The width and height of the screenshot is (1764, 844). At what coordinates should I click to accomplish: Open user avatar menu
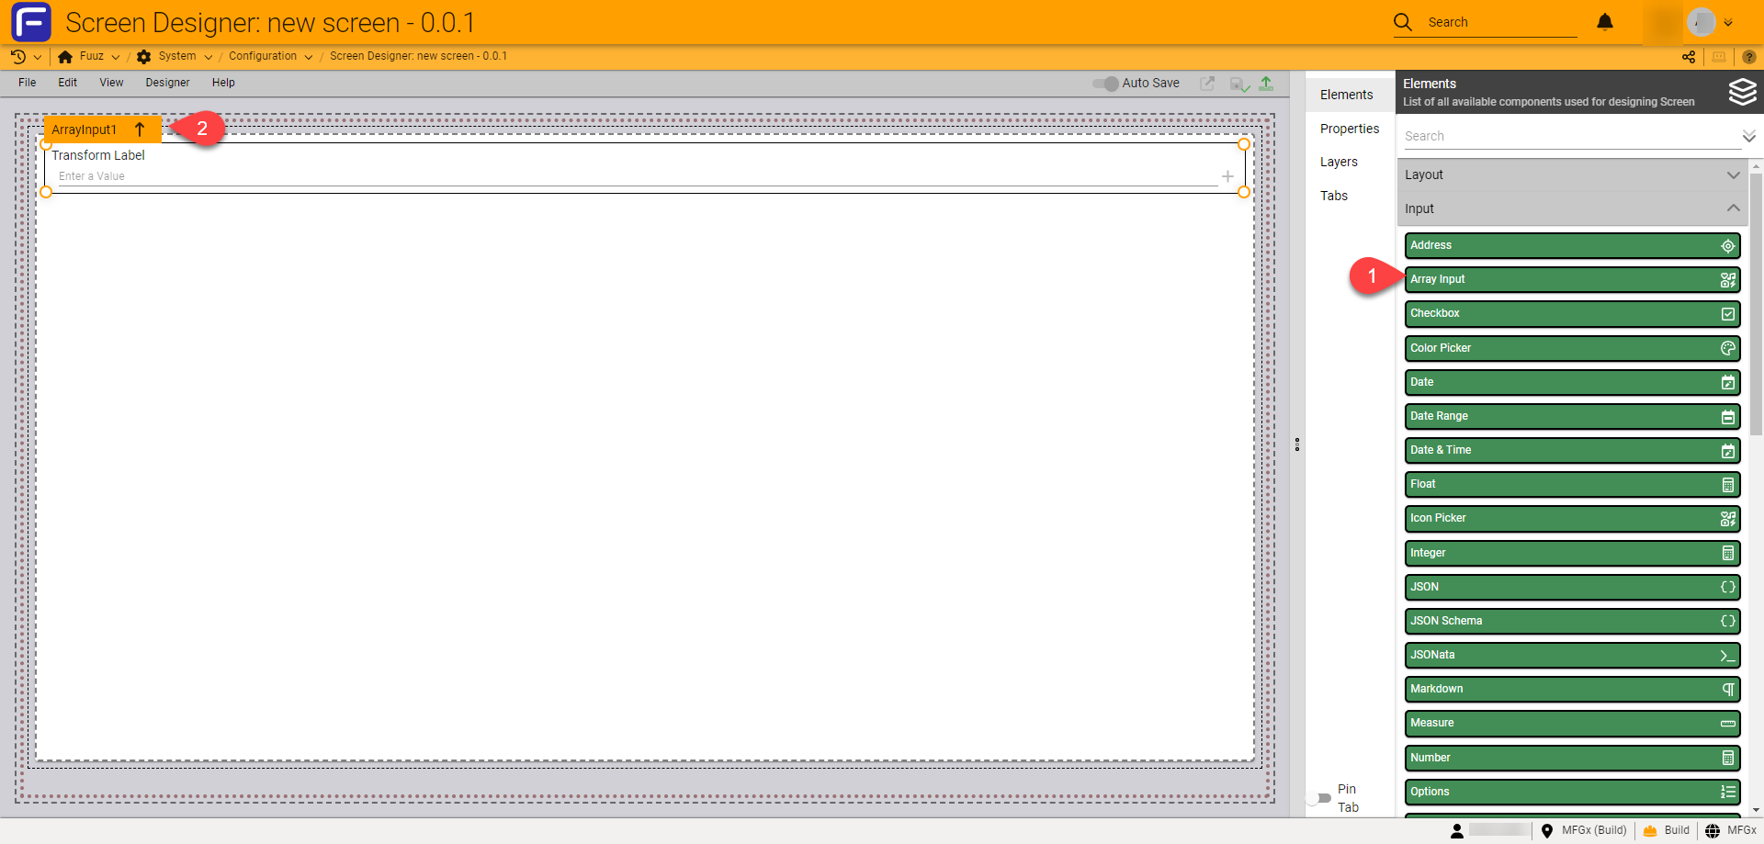click(x=1702, y=22)
